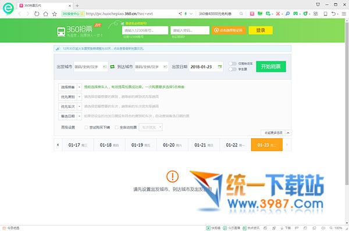Screen dimensions: 349x231
Task: Toggle the 学生票 student ticket switch
Action: click(232, 69)
